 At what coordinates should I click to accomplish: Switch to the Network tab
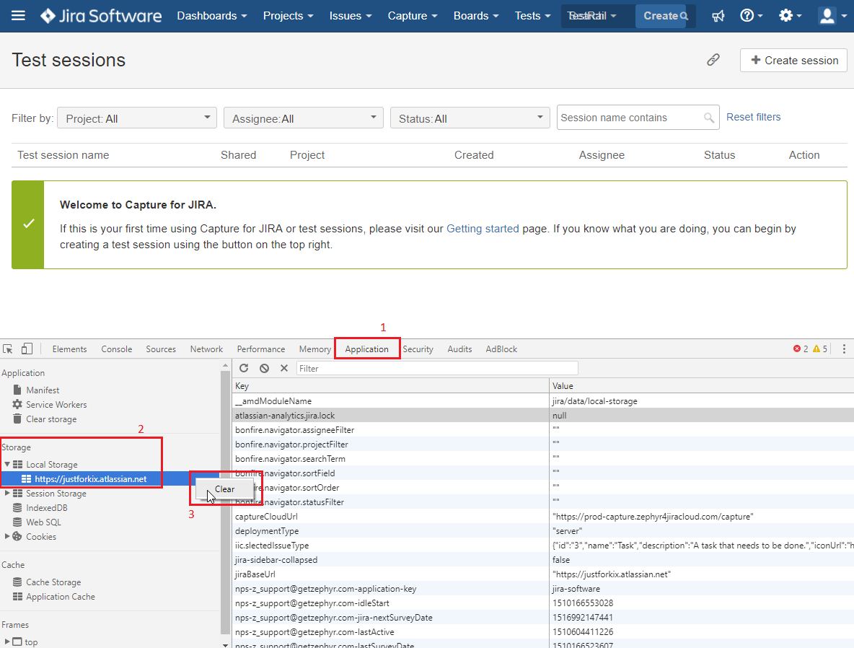[206, 349]
